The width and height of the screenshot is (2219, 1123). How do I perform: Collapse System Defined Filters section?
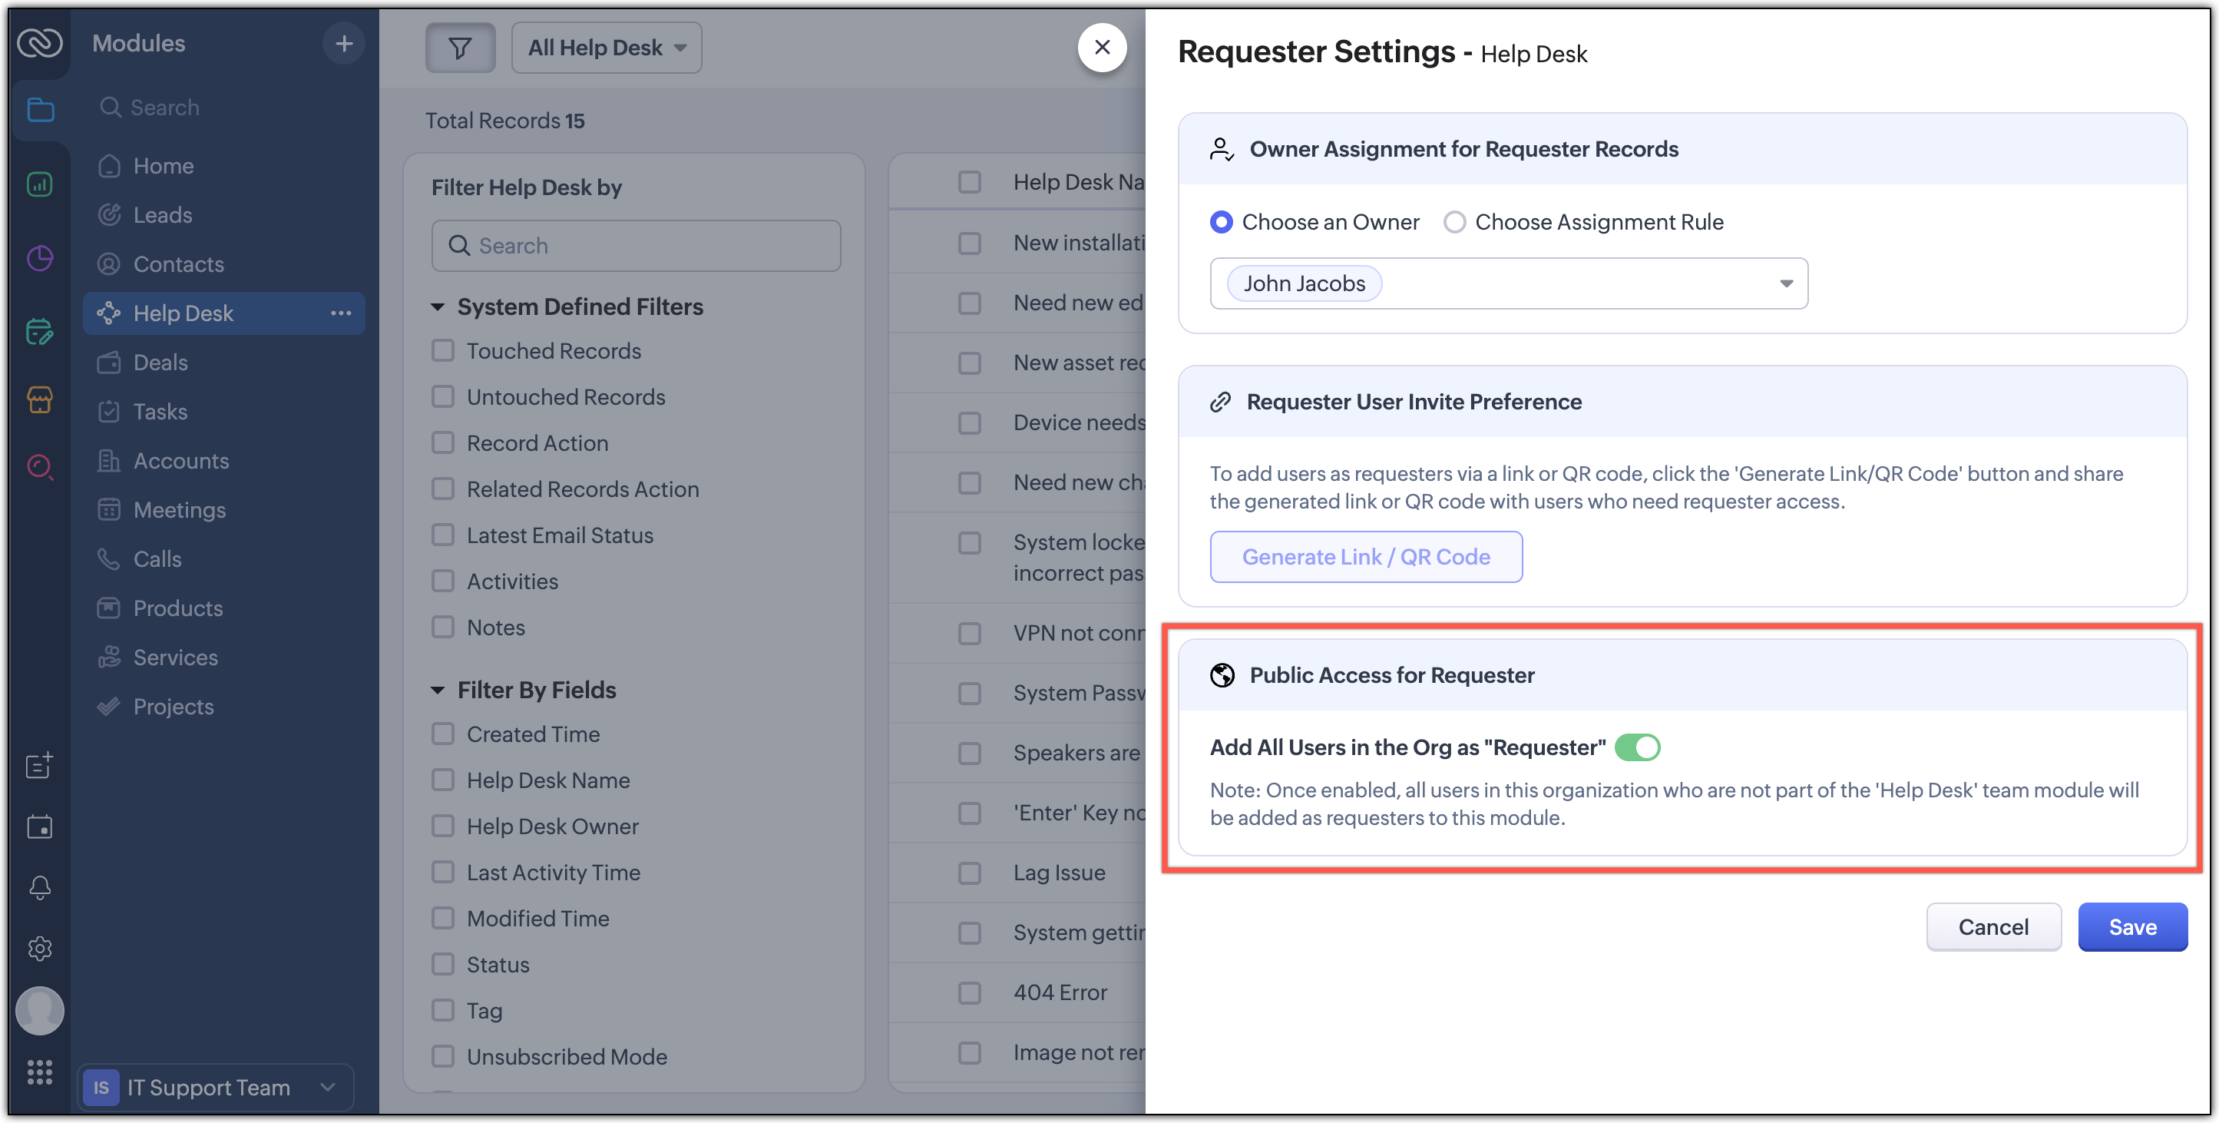pyautogui.click(x=438, y=308)
